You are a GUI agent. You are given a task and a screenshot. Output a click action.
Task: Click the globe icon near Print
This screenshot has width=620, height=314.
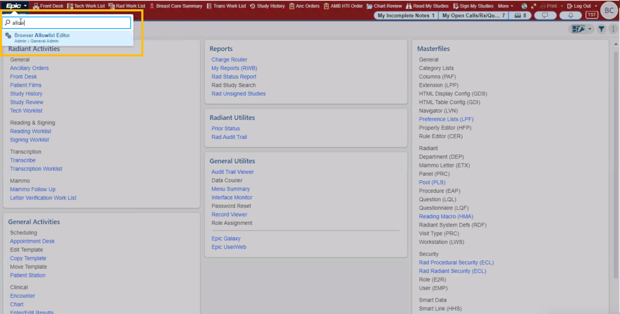tap(524, 6)
